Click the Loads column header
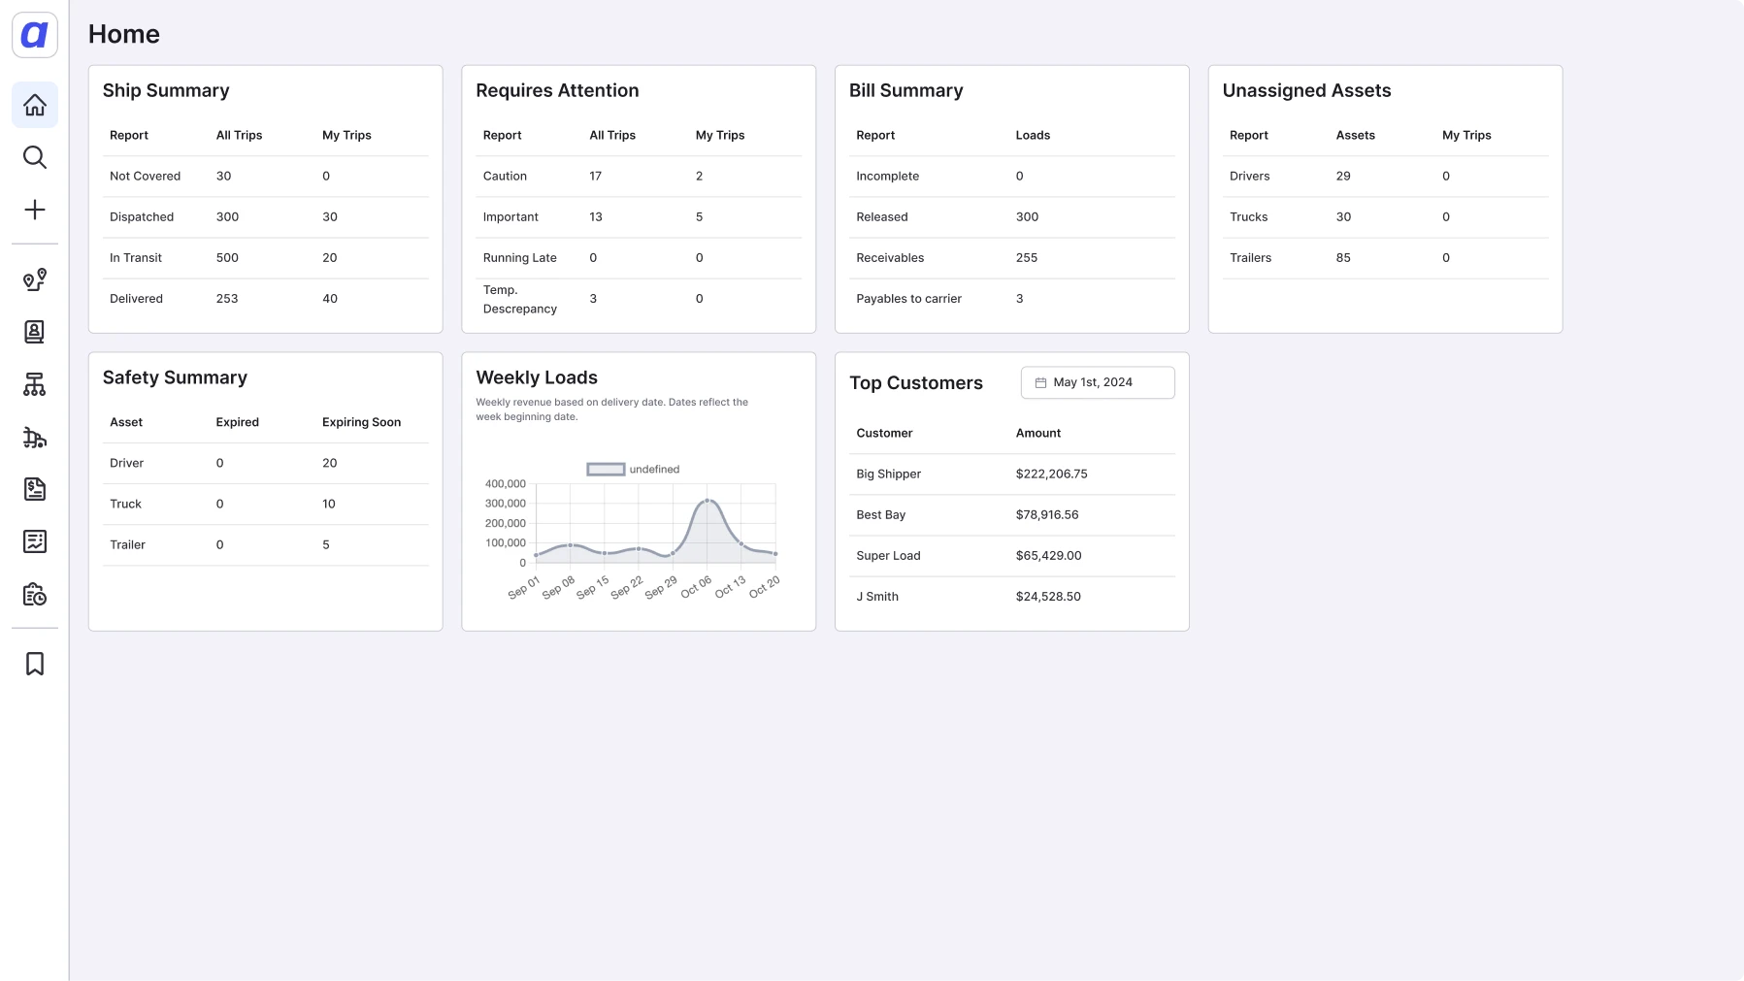 tap(1033, 136)
